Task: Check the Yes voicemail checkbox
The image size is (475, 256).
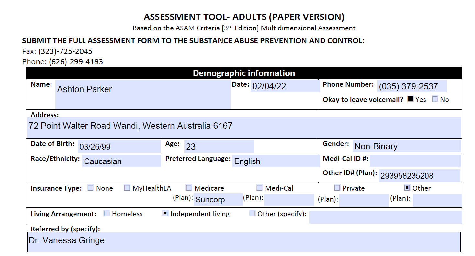Action: coord(410,99)
